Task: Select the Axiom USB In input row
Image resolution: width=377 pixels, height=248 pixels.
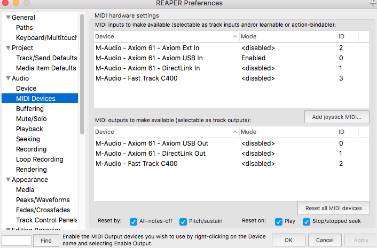Action: tap(149, 58)
